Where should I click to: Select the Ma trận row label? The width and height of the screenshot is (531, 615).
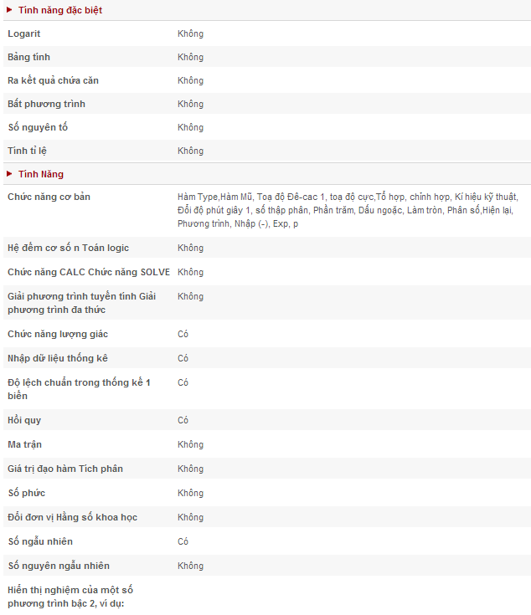point(25,444)
